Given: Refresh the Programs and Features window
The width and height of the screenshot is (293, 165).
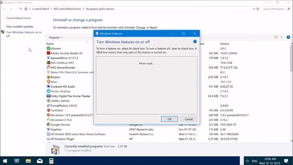Looking at the screenshot, I should click(258, 9).
